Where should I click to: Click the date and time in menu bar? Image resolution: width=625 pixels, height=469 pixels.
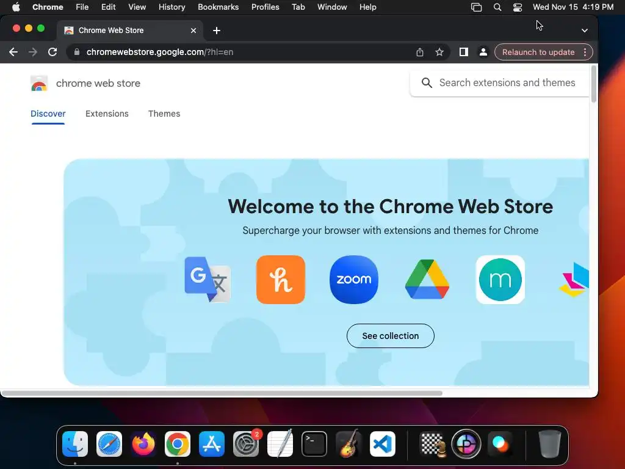click(573, 7)
